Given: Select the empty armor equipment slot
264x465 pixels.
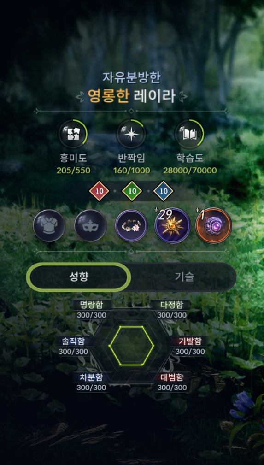Looking at the screenshot, I should (x=49, y=226).
